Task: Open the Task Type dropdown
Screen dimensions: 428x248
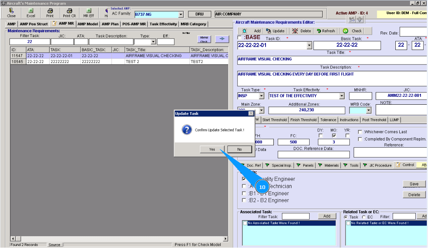Action: point(262,96)
